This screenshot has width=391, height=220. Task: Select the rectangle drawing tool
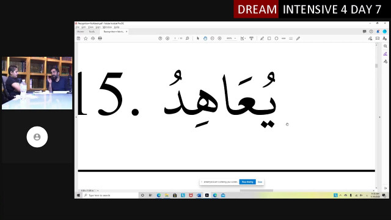[x=269, y=38]
